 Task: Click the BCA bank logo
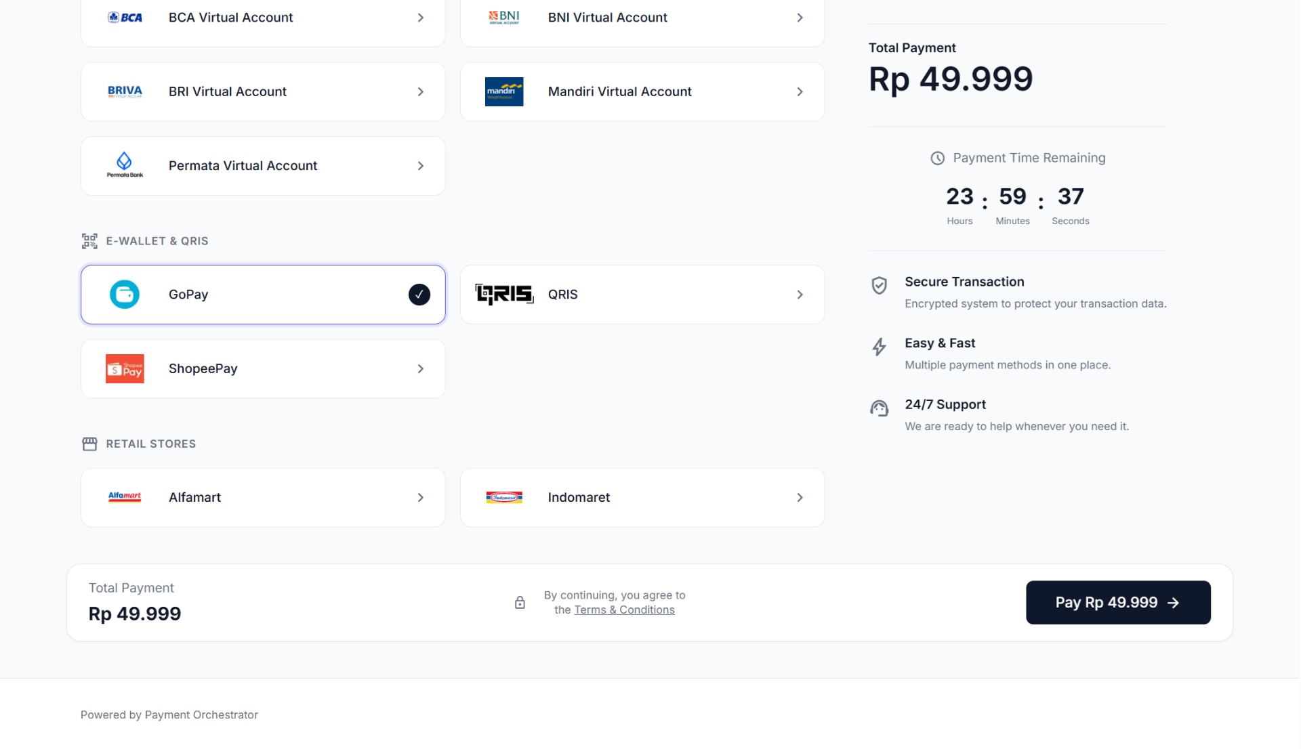point(125,18)
